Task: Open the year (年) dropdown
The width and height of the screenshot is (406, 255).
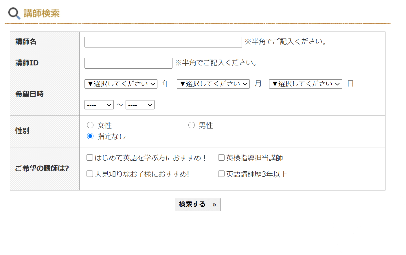Action: click(x=121, y=84)
